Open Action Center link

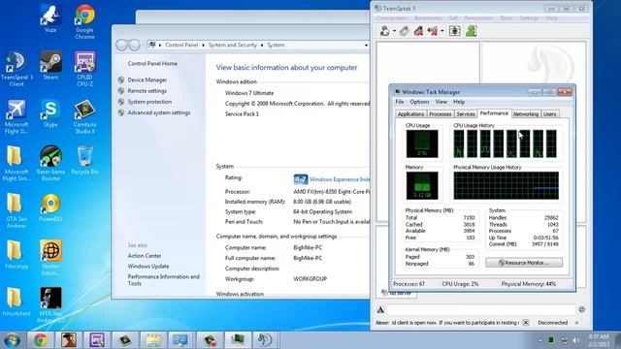click(145, 256)
